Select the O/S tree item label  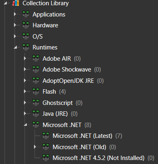pyautogui.click(x=38, y=37)
